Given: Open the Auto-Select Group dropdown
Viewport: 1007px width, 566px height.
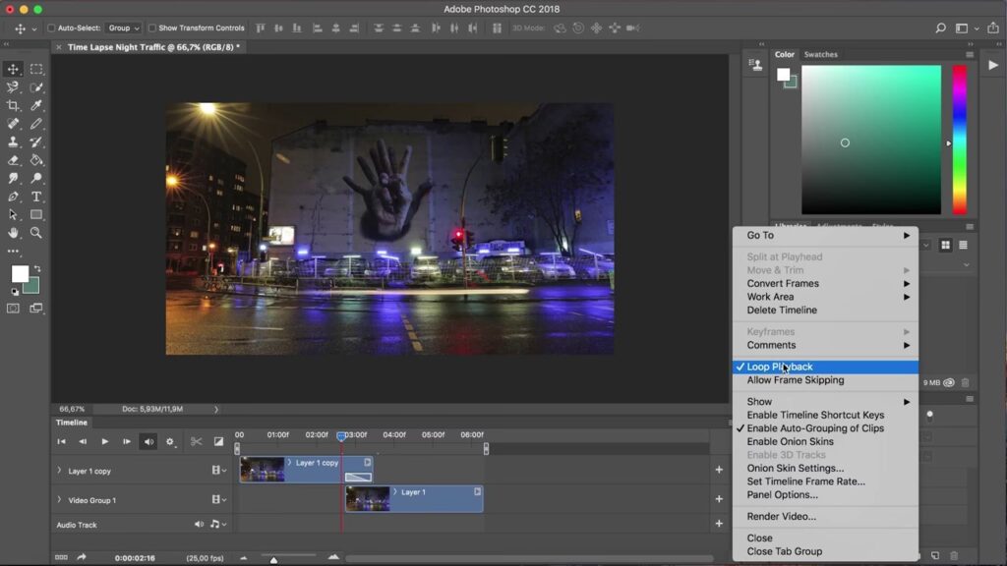Looking at the screenshot, I should pos(124,28).
